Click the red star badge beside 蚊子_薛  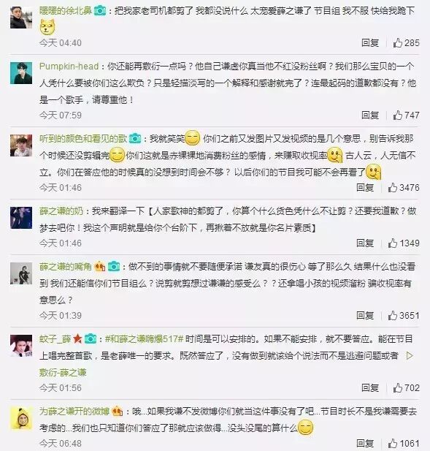click(x=77, y=339)
